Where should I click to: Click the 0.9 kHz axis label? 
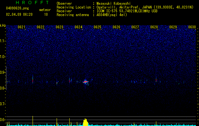(x=3, y=72)
